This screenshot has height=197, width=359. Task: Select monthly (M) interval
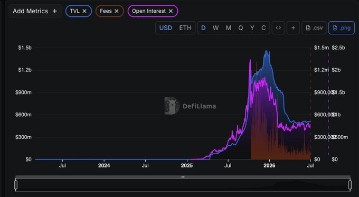point(228,28)
